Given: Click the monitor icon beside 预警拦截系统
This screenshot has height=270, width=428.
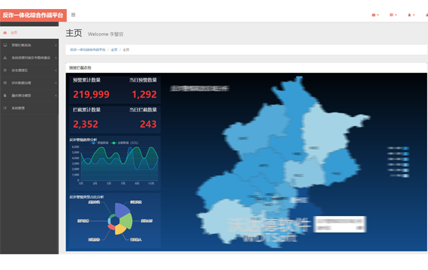Looking at the screenshot, I should [x=5, y=45].
